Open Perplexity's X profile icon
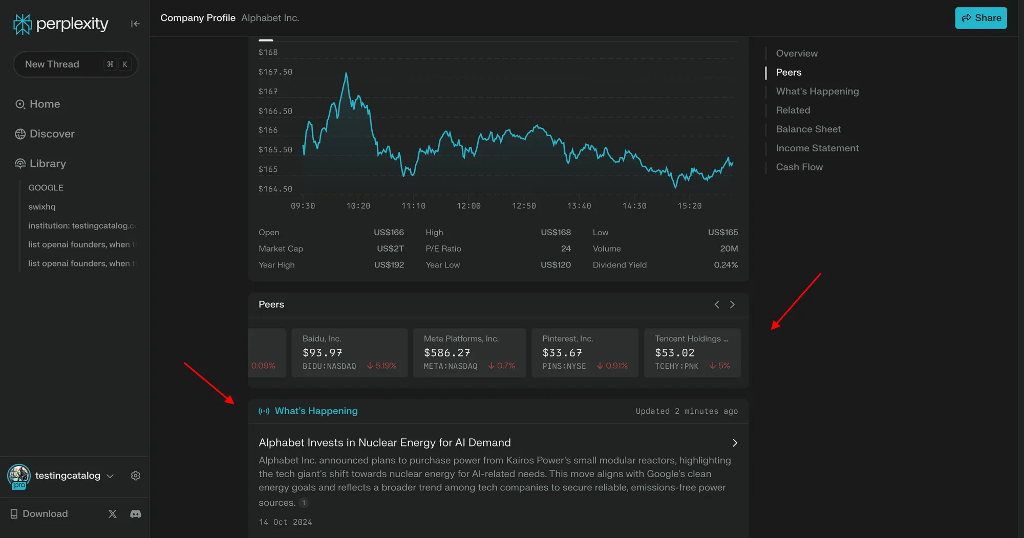Viewport: 1024px width, 538px height. (x=112, y=513)
